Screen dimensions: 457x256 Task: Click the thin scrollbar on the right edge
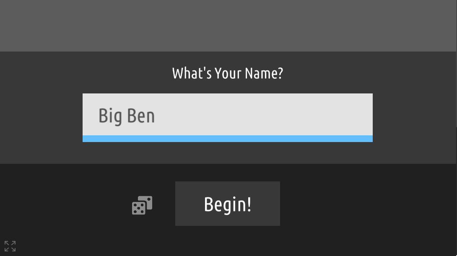click(x=456, y=64)
